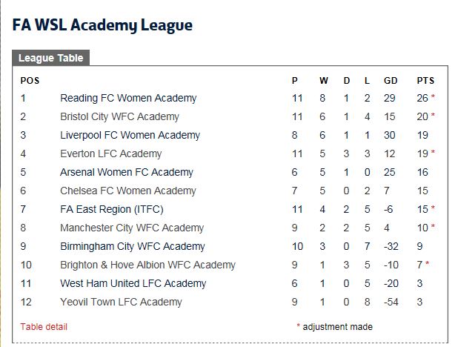455x347 pixels.
Task: Click Bristol City WFC Academy link
Action: click(119, 116)
